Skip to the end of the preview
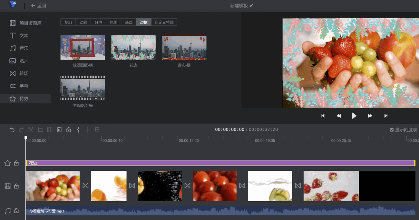 tap(386, 116)
